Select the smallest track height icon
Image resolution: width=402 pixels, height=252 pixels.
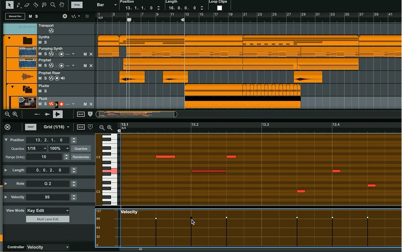(37, 114)
